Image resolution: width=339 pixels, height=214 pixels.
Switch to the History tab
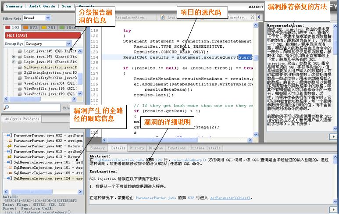137,148
